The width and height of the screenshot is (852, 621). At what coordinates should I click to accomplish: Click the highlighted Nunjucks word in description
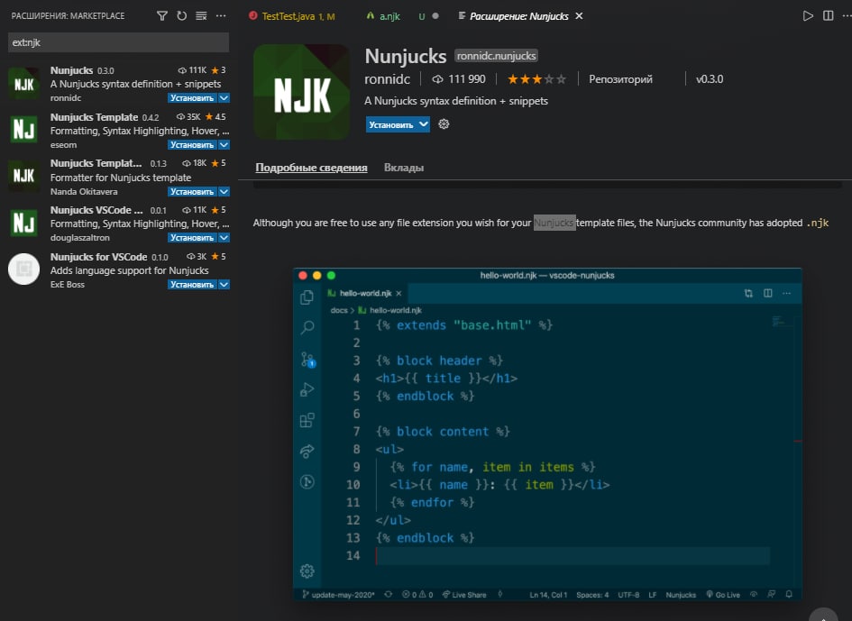[x=554, y=223]
